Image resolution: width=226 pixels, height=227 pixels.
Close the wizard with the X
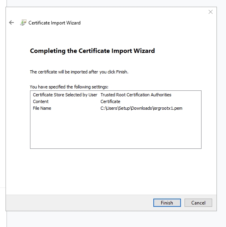tap(211, 12)
